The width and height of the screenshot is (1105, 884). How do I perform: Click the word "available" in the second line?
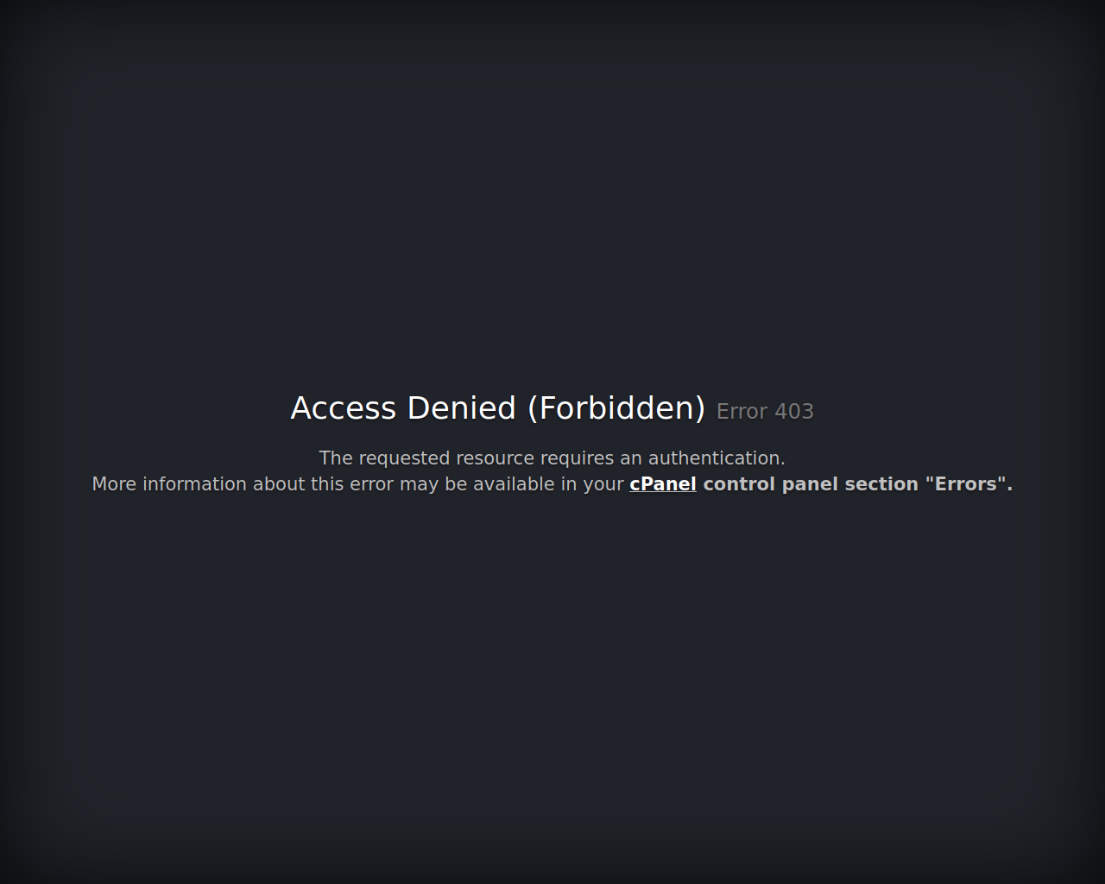(514, 484)
